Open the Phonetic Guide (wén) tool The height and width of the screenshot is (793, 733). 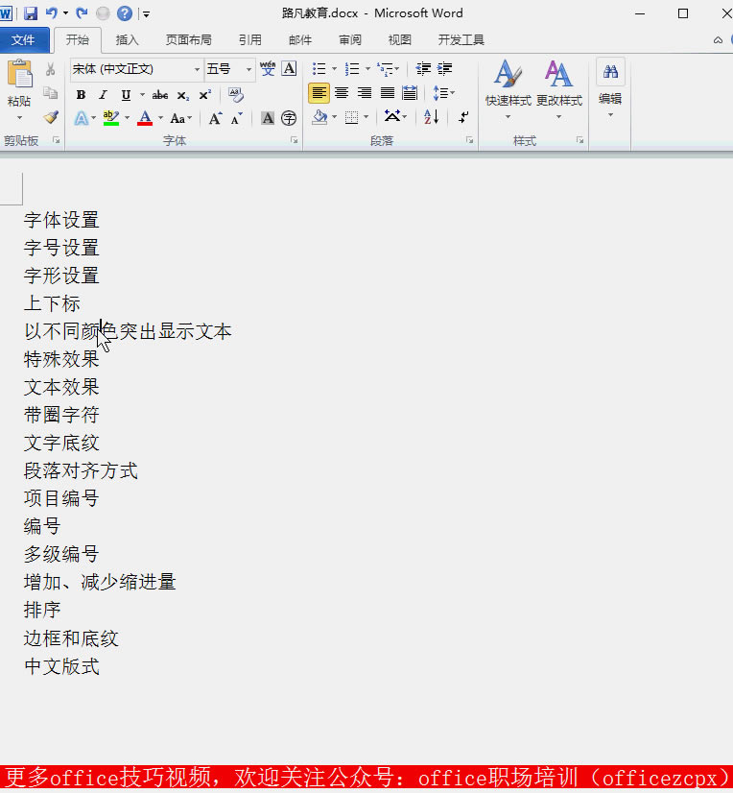[x=268, y=68]
